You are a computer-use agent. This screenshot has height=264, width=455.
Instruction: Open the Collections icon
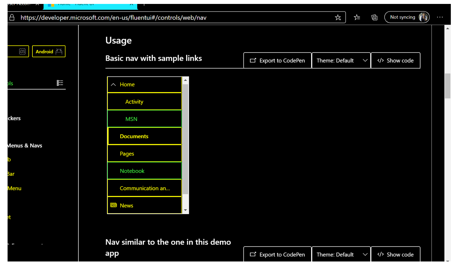tap(374, 18)
